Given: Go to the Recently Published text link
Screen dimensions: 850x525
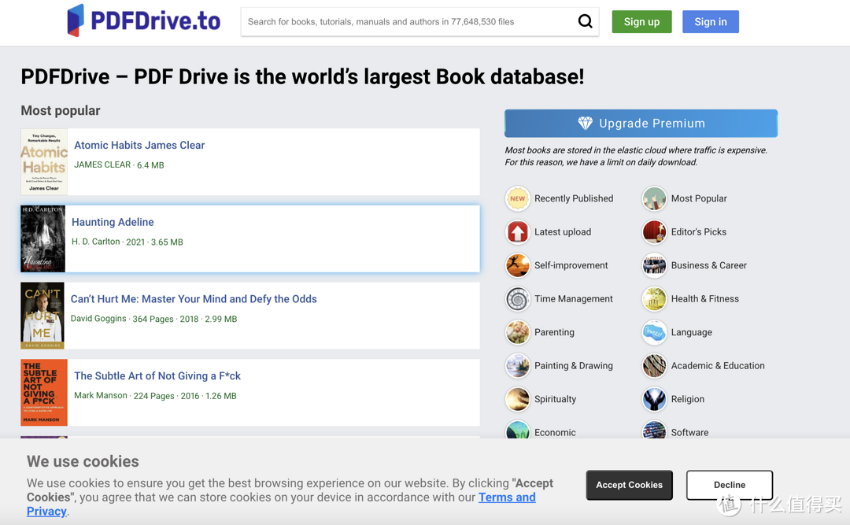Looking at the screenshot, I should click(x=574, y=198).
